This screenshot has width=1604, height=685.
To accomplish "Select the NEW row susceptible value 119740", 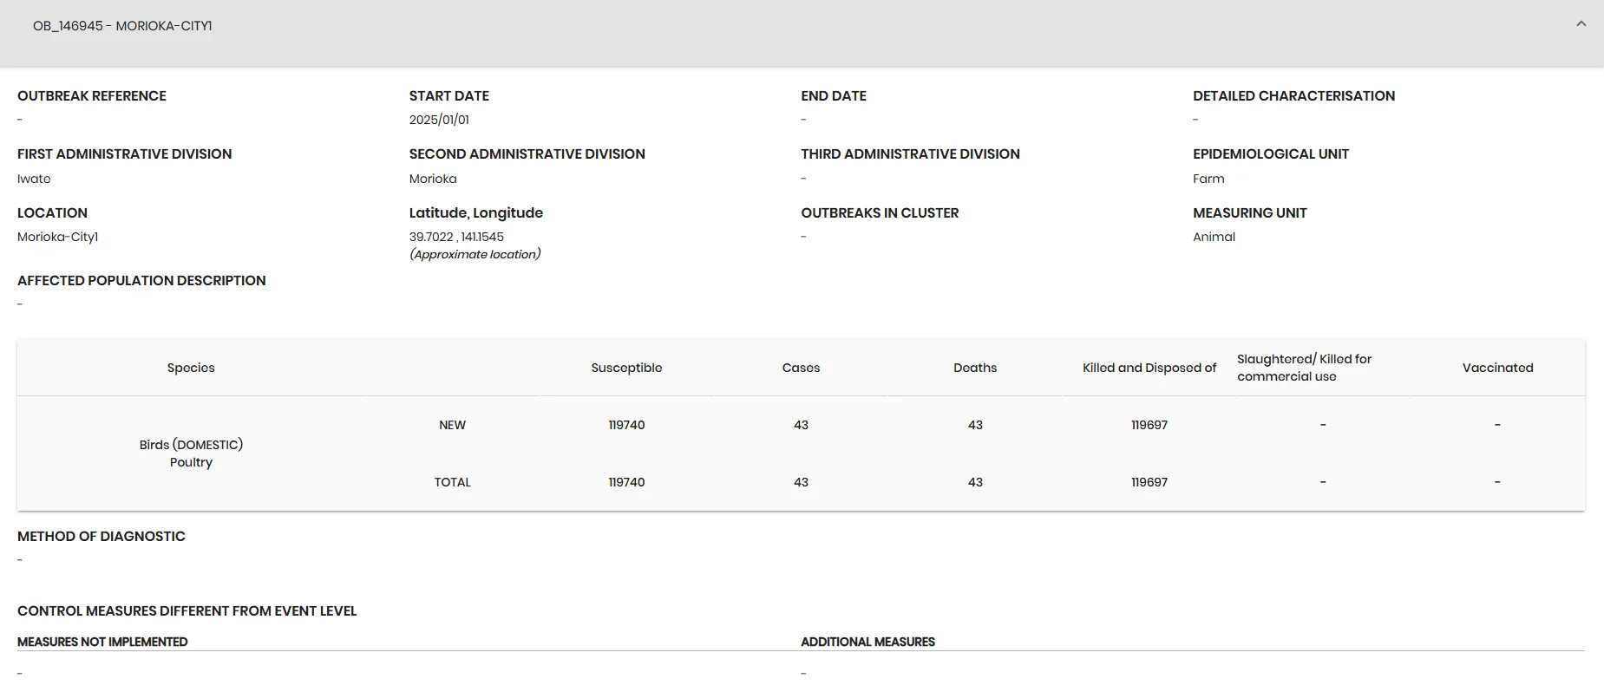I will (x=626, y=425).
